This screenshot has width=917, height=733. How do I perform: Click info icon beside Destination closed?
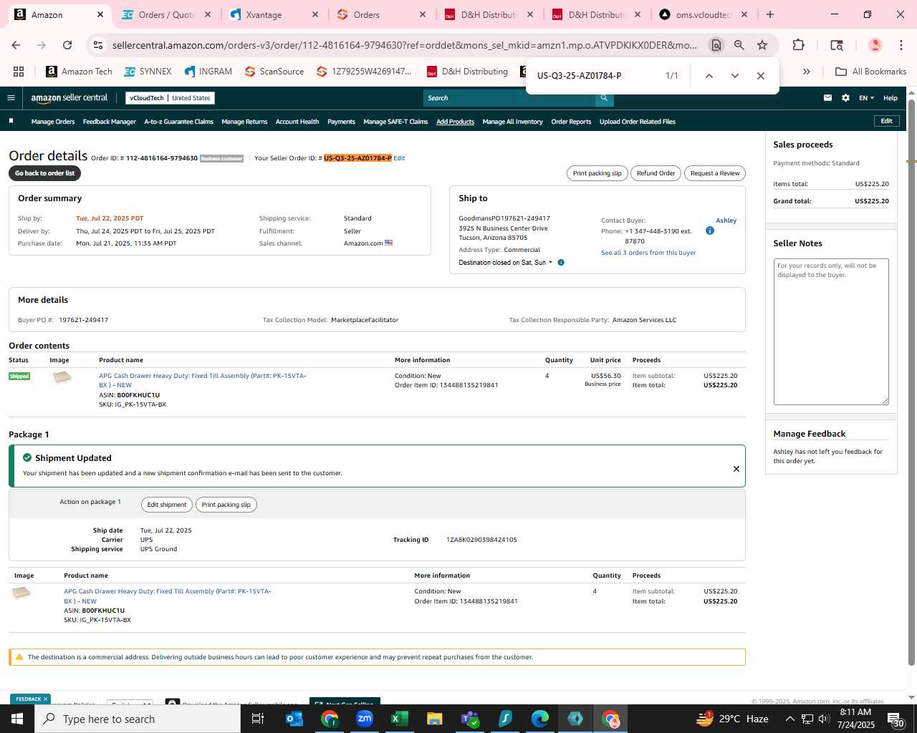[x=561, y=263]
